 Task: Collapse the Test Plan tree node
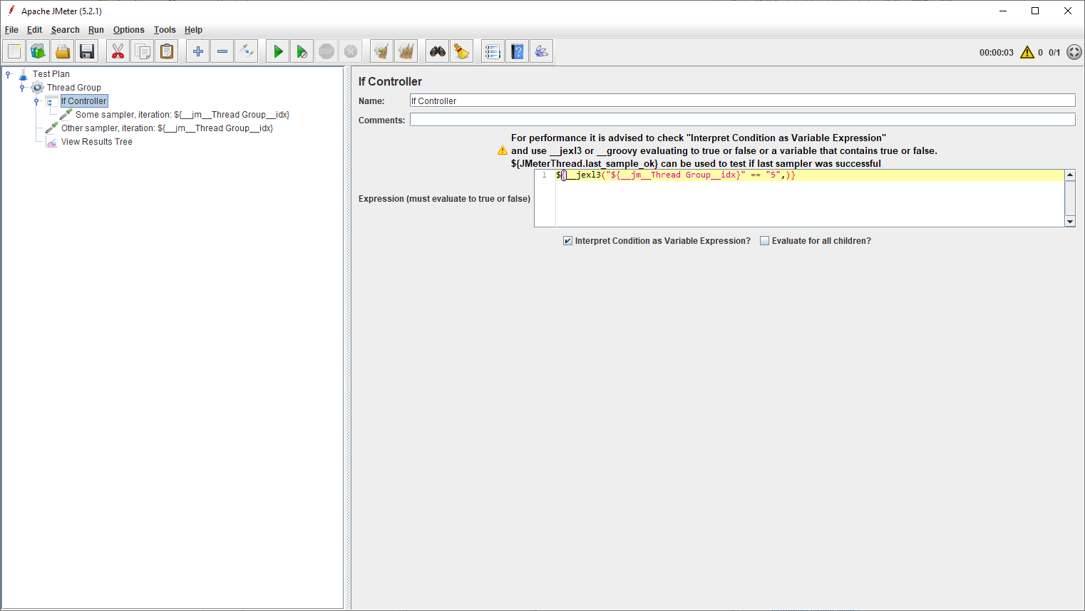point(8,73)
